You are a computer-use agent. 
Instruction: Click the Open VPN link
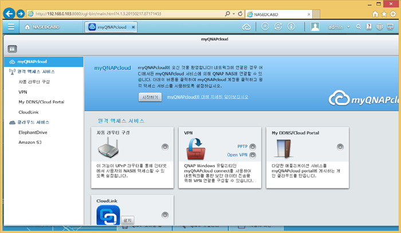pos(237,155)
